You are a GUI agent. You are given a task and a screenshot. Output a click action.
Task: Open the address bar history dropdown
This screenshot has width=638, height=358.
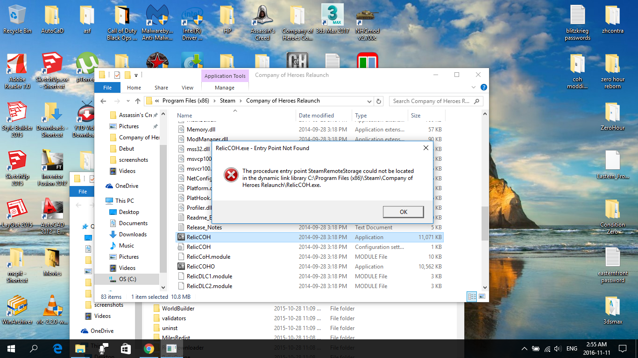click(369, 101)
